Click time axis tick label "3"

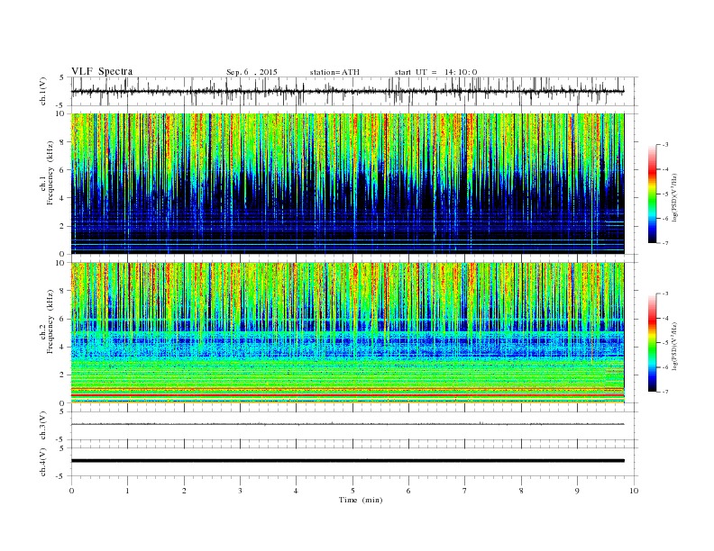click(x=240, y=491)
